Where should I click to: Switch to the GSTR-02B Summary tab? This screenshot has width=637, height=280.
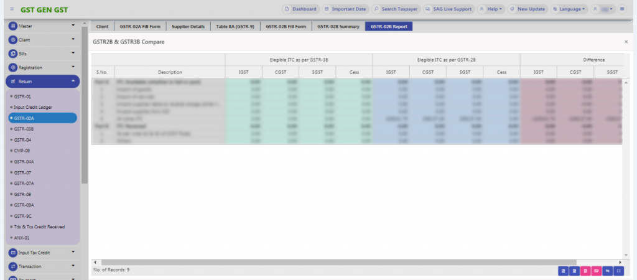[x=338, y=27]
